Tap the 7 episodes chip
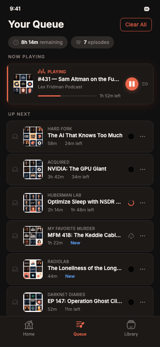This screenshot has height=347, width=160. pos(92,42)
